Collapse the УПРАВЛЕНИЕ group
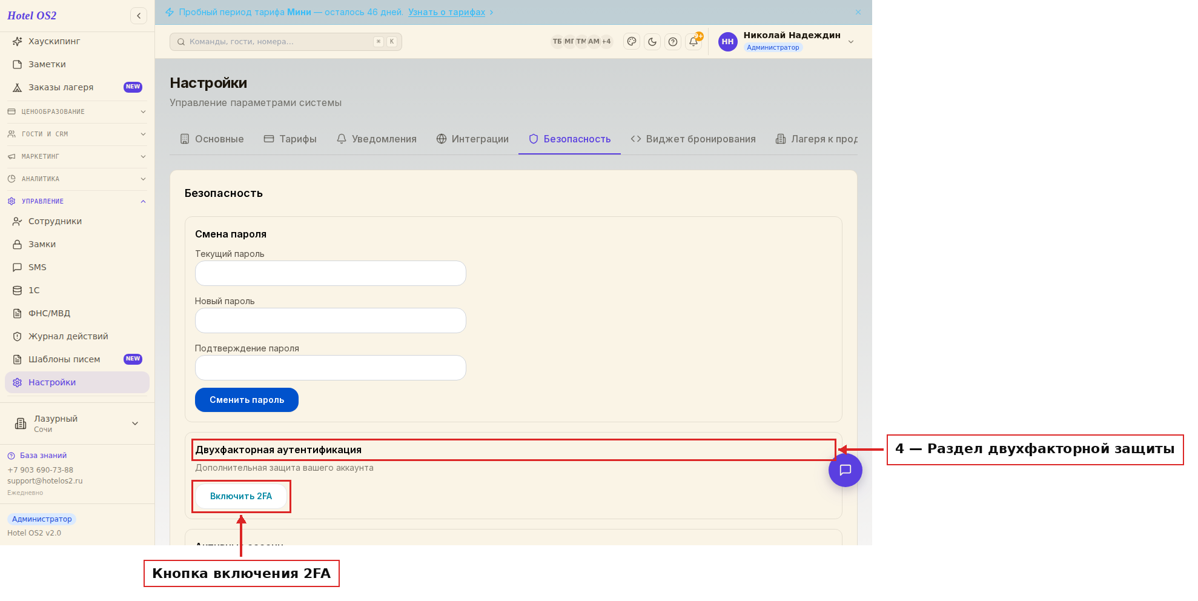Image resolution: width=1198 pixels, height=601 pixels. (77, 201)
